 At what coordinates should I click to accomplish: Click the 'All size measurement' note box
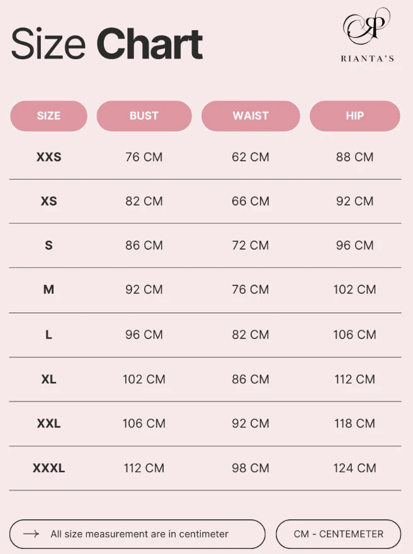[137, 534]
